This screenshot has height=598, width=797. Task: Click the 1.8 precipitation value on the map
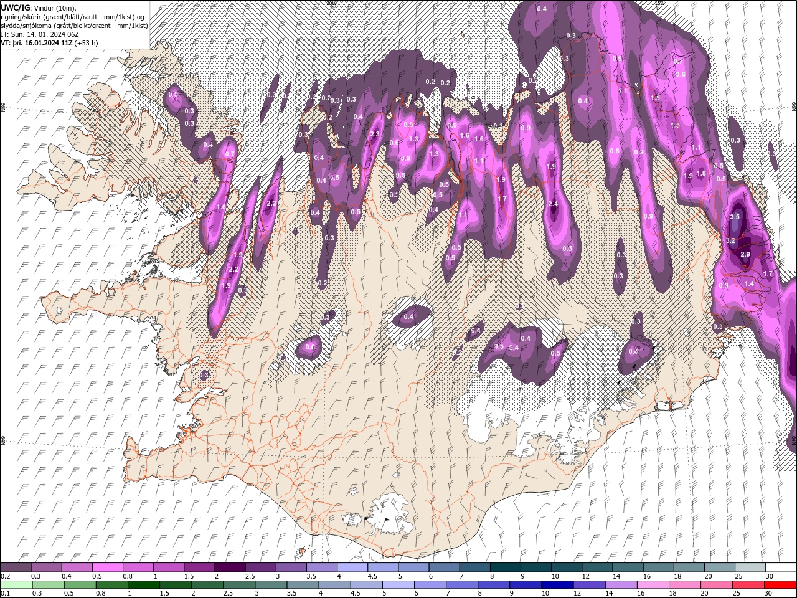(701, 174)
